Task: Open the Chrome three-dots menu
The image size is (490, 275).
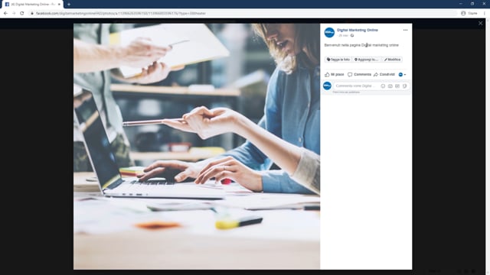Action: pyautogui.click(x=485, y=13)
